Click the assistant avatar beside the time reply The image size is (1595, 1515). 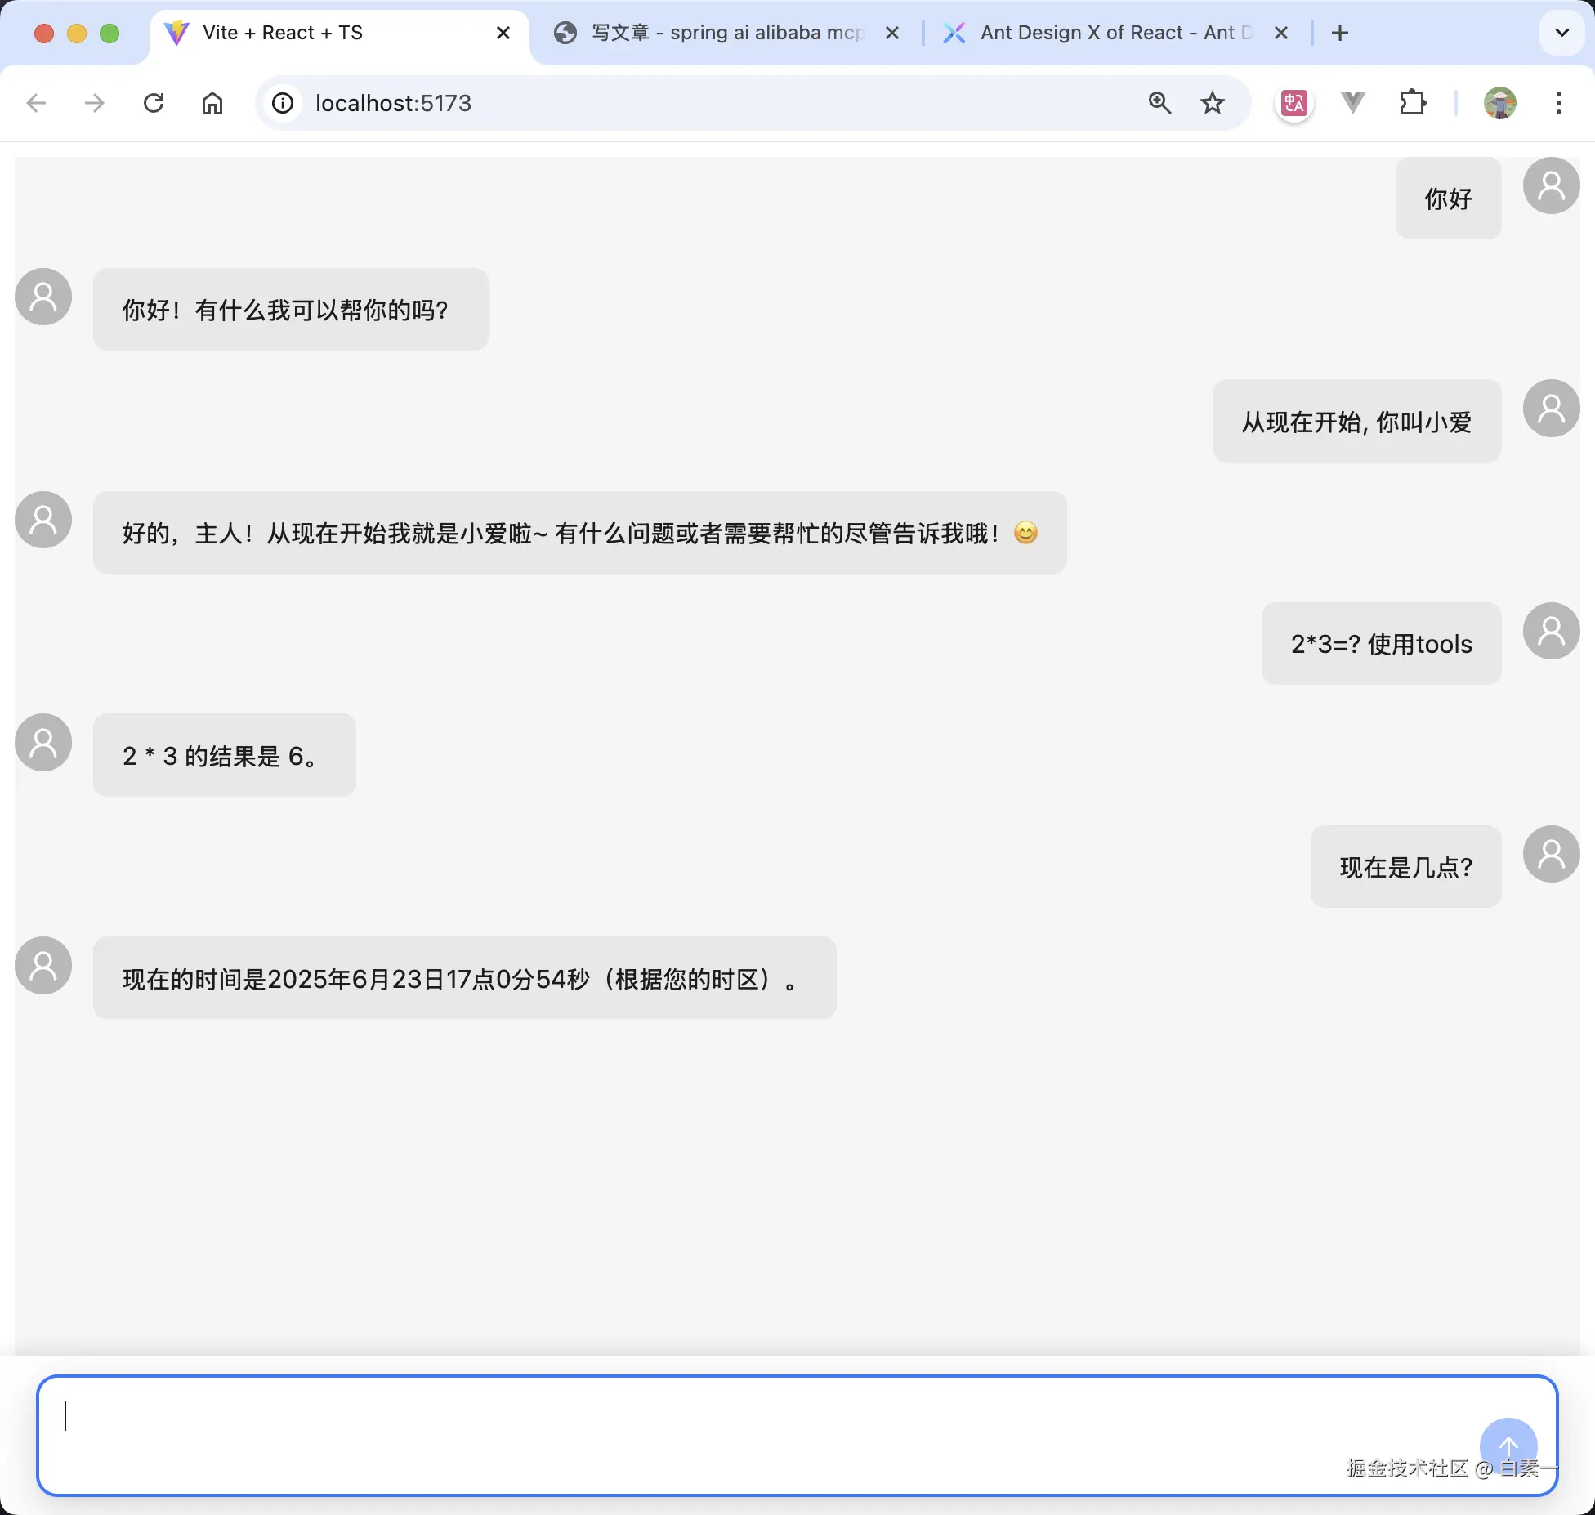[x=42, y=965]
